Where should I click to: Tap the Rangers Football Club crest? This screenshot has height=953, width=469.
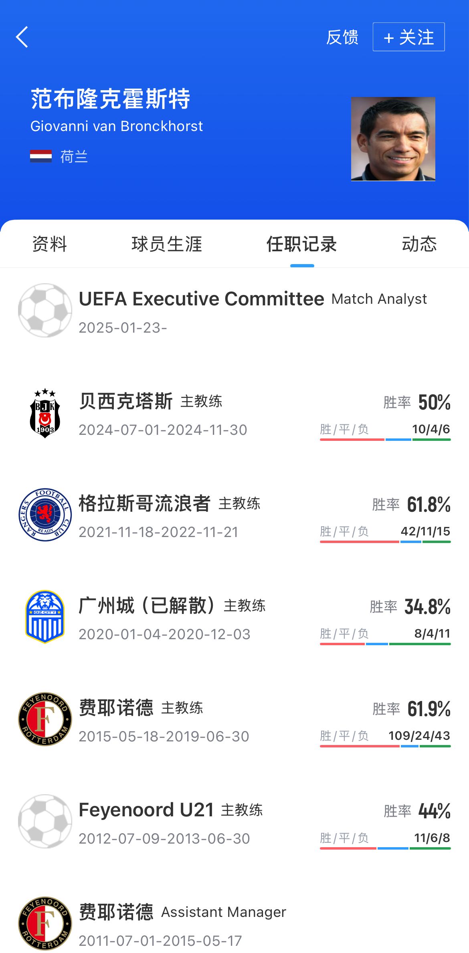point(45,515)
